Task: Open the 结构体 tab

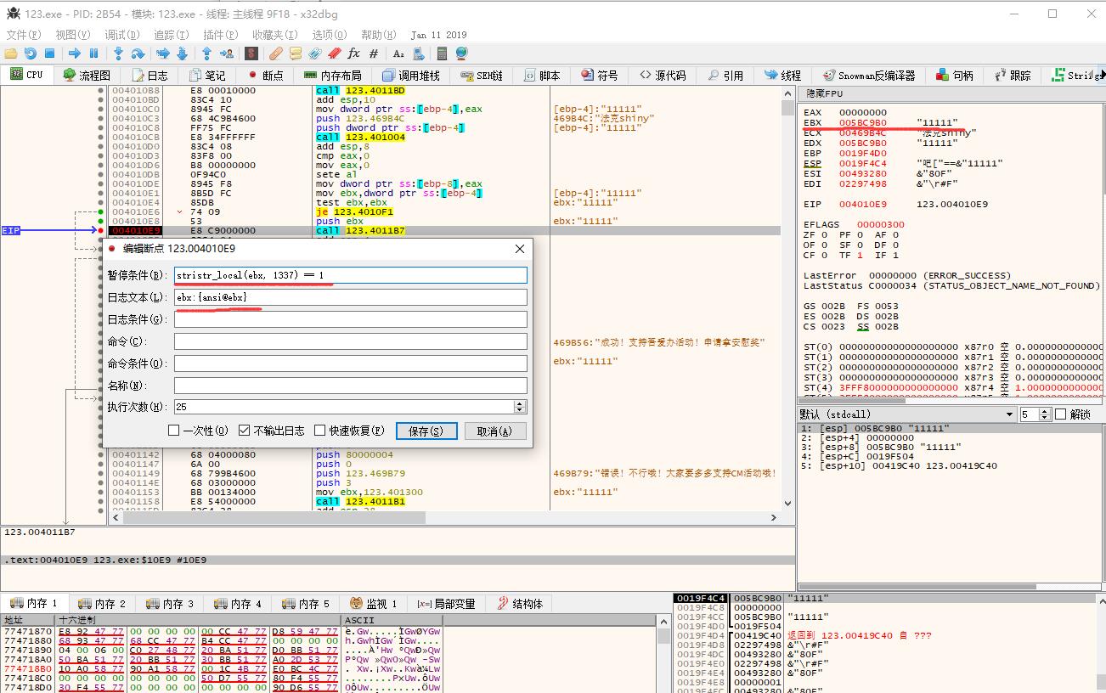Action: point(519,604)
